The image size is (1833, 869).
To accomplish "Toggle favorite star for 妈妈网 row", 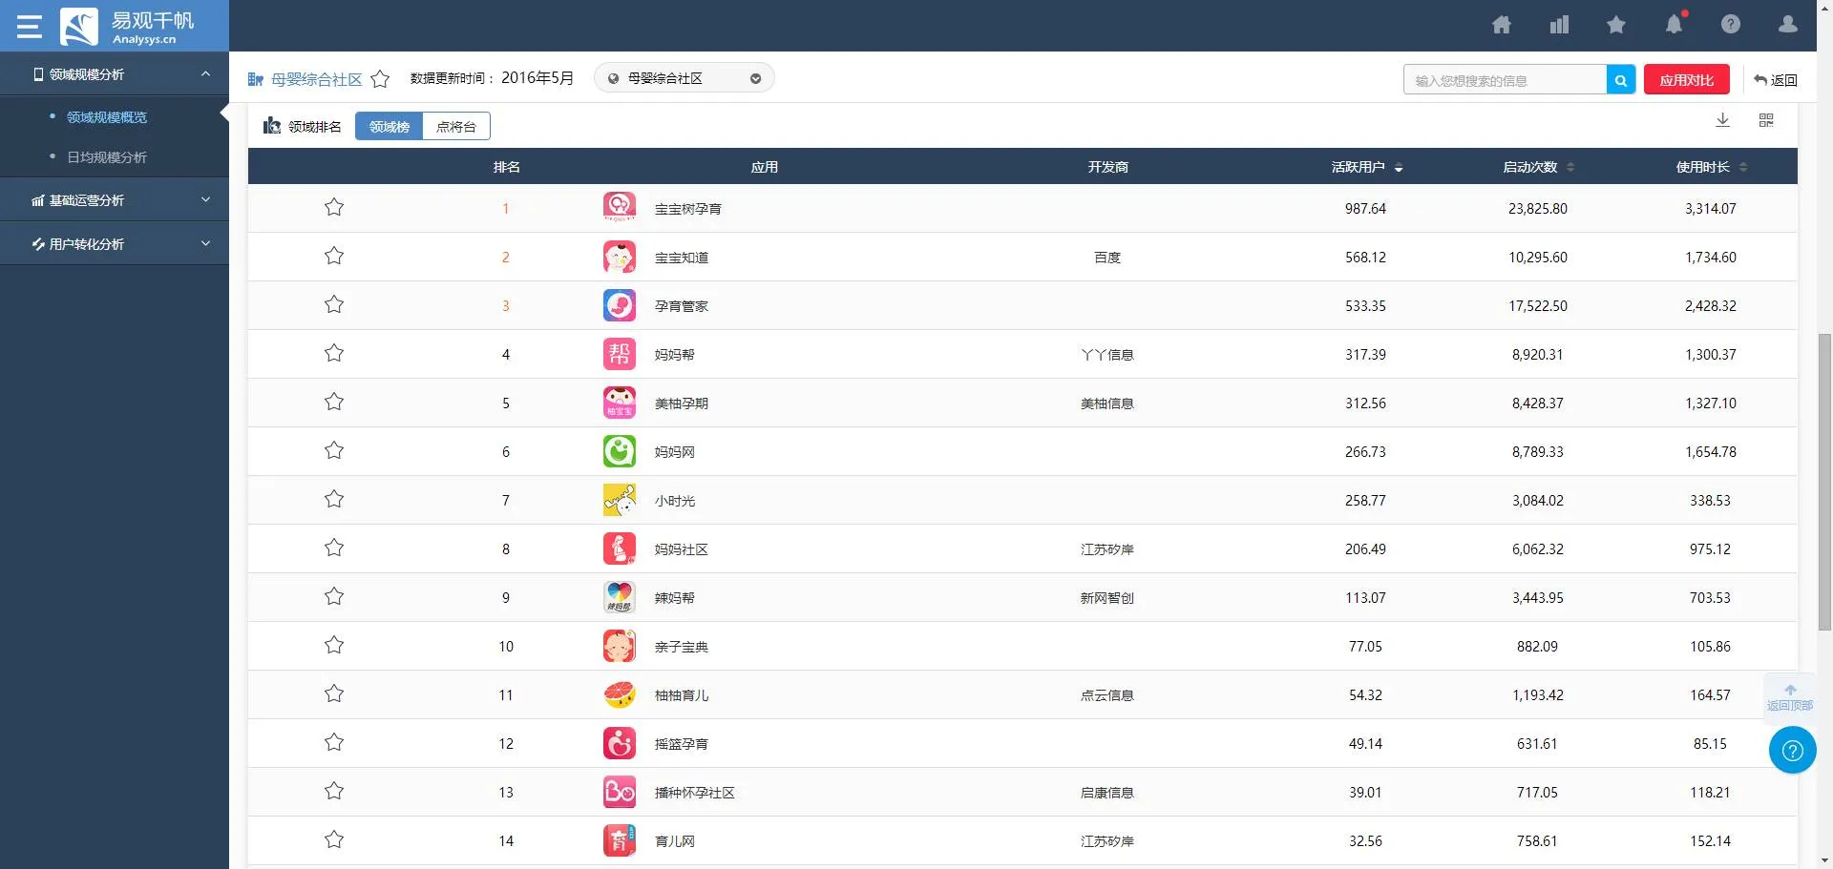I will tap(334, 450).
